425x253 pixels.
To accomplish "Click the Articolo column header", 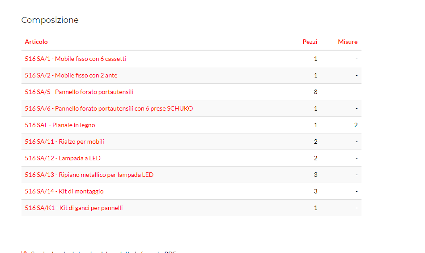I will pos(36,42).
